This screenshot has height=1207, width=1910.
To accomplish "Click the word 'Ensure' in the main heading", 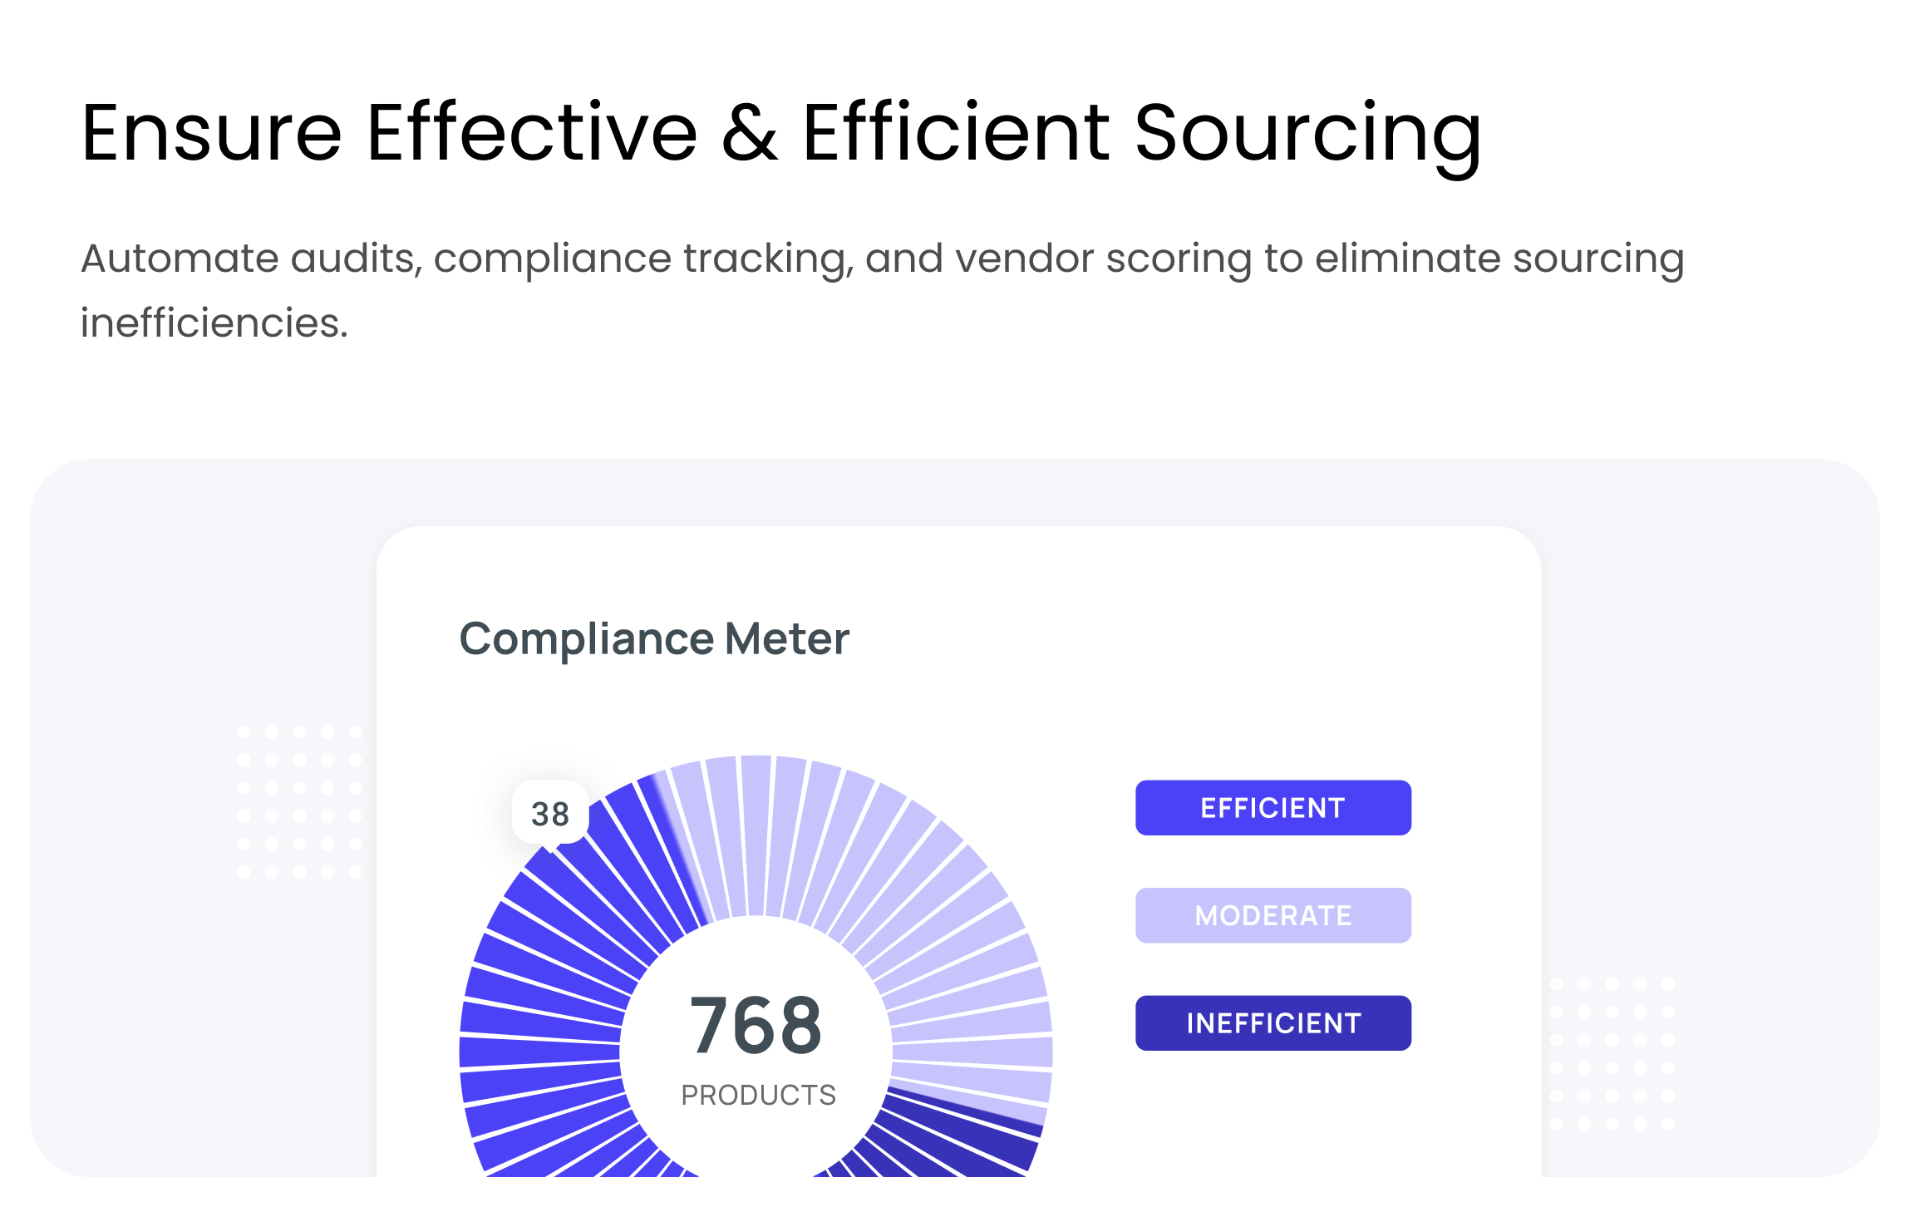I will (212, 133).
